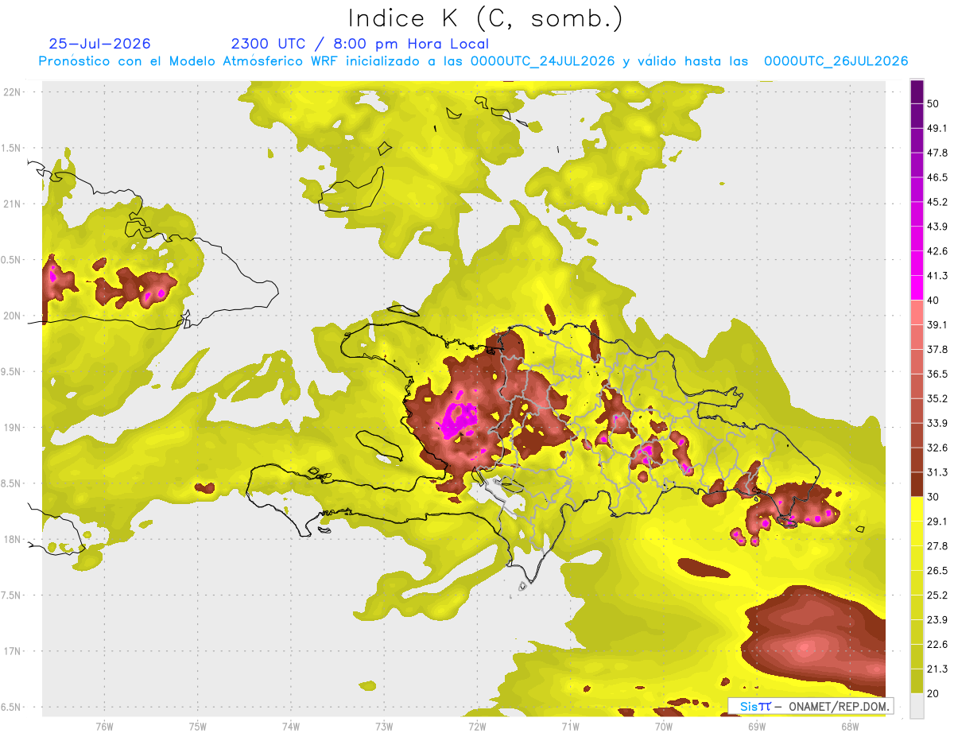Screen dimensions: 954x737
Task: Pick the dark brown swatch between 30 and 31.3
Action: pyautogui.click(x=917, y=484)
